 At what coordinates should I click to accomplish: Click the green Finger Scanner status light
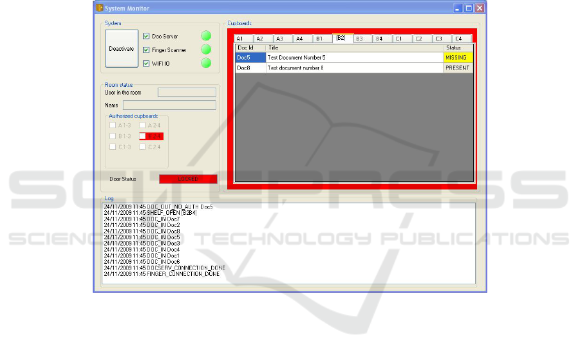[206, 50]
